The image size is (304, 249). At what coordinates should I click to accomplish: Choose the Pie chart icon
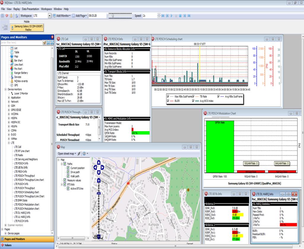coord(12,69)
